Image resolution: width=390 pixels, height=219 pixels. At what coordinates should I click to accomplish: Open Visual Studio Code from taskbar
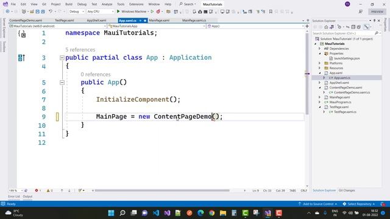pyautogui.click(x=156, y=213)
